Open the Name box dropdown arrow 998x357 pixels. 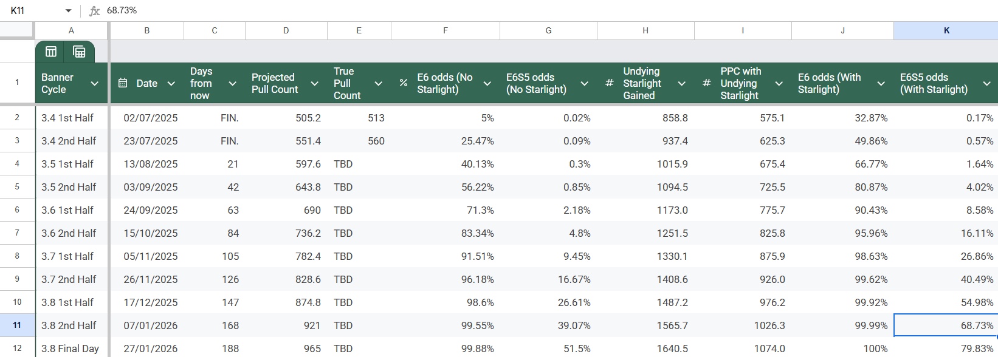point(68,11)
